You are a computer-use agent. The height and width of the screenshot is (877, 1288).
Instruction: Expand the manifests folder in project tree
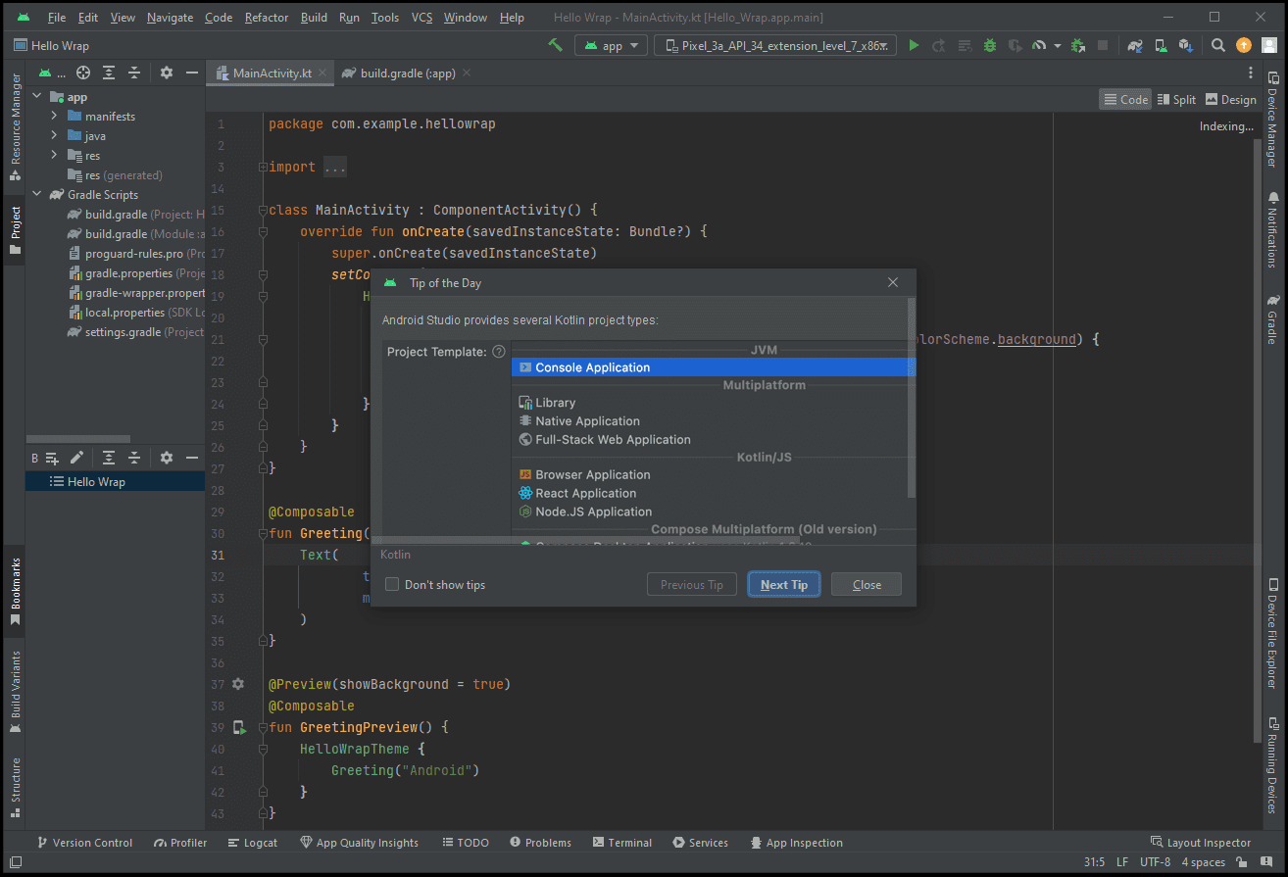tap(55, 117)
